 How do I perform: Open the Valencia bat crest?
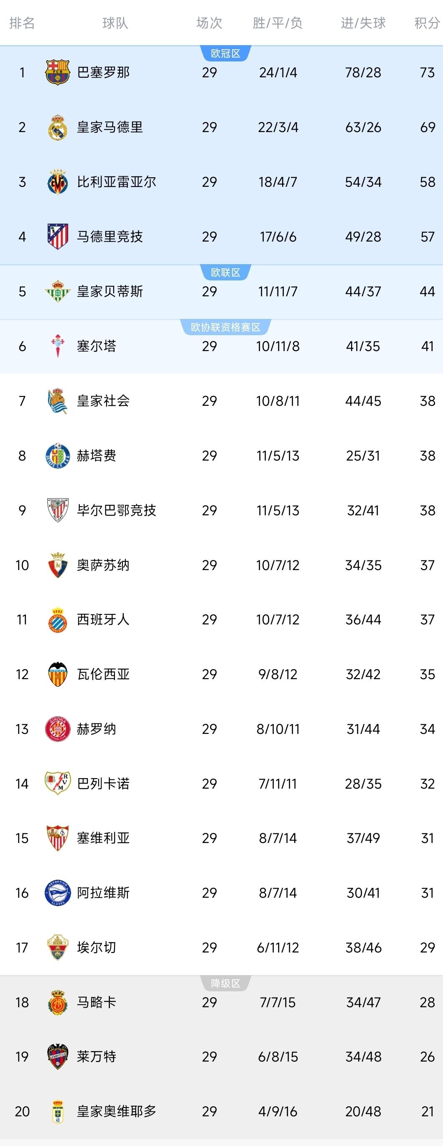[x=58, y=675]
